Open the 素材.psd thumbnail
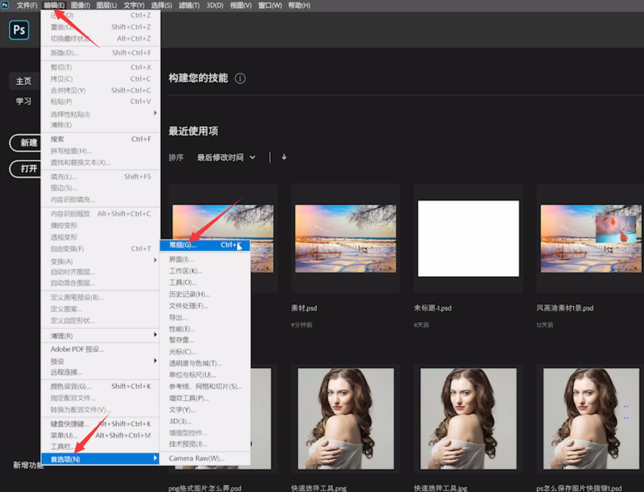Image resolution: width=644 pixels, height=492 pixels. [x=346, y=239]
